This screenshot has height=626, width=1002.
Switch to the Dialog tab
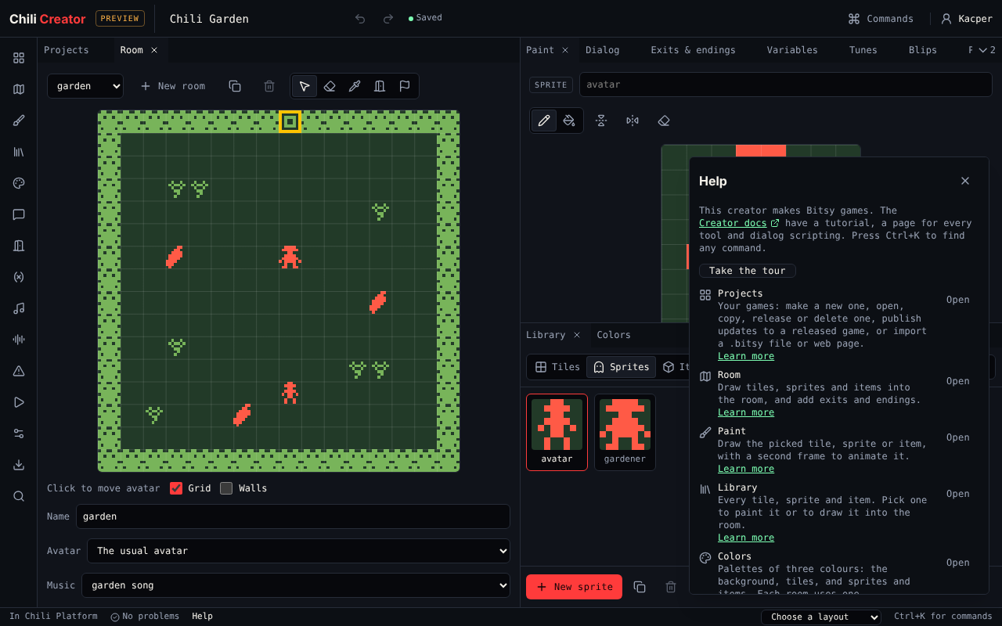[602, 50]
